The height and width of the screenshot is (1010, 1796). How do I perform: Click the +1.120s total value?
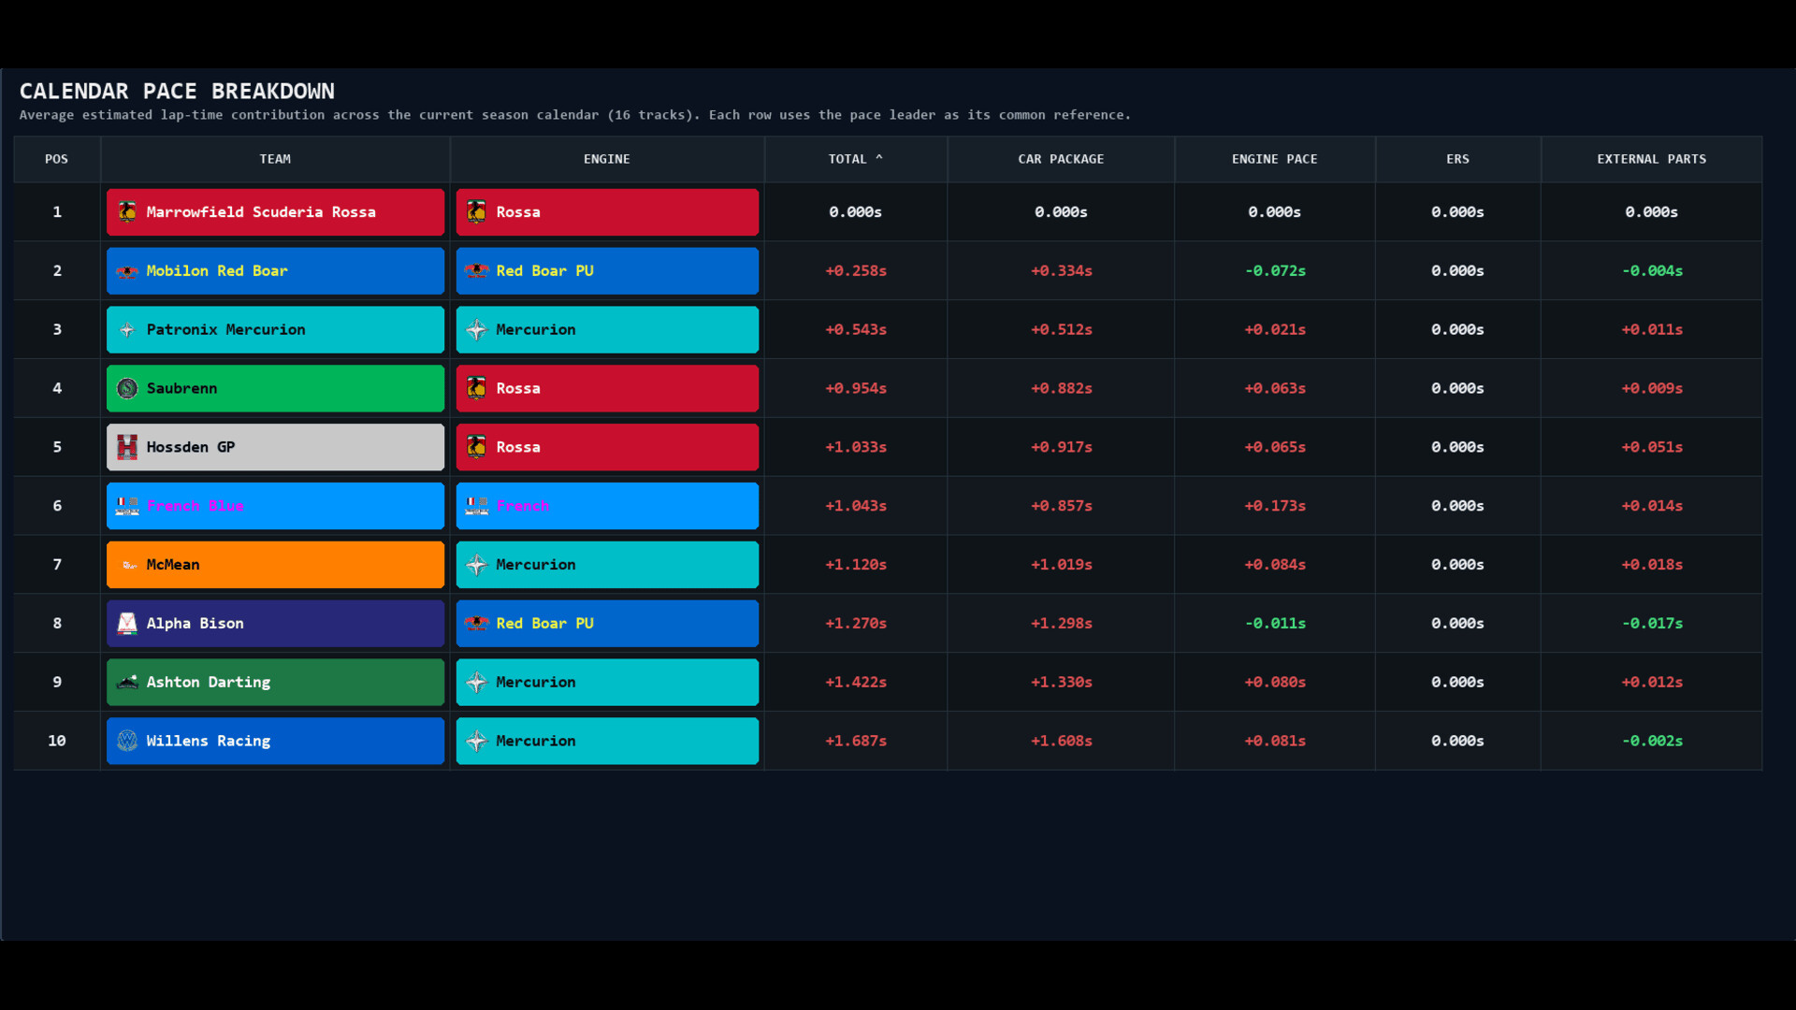856,565
